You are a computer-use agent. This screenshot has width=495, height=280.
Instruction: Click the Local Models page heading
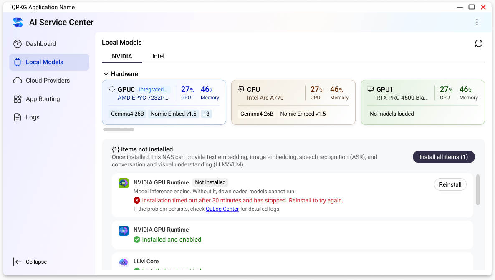point(122,42)
